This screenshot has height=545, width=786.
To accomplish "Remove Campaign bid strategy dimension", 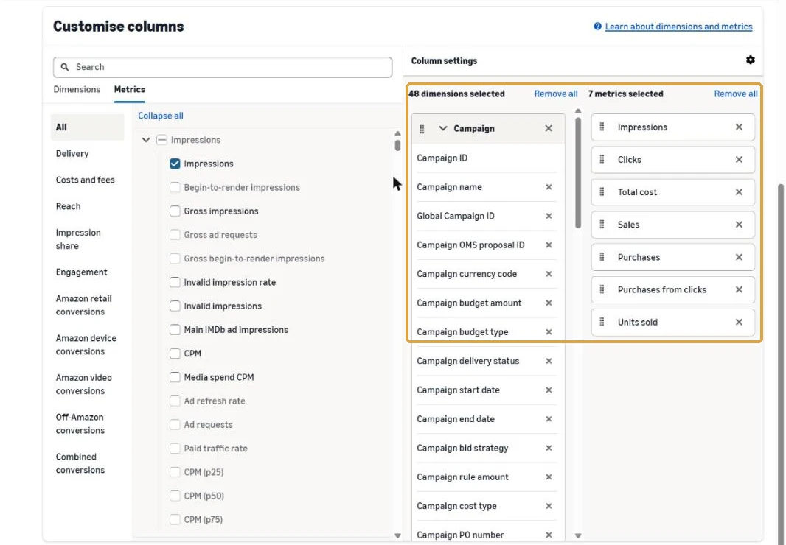I will tap(549, 449).
